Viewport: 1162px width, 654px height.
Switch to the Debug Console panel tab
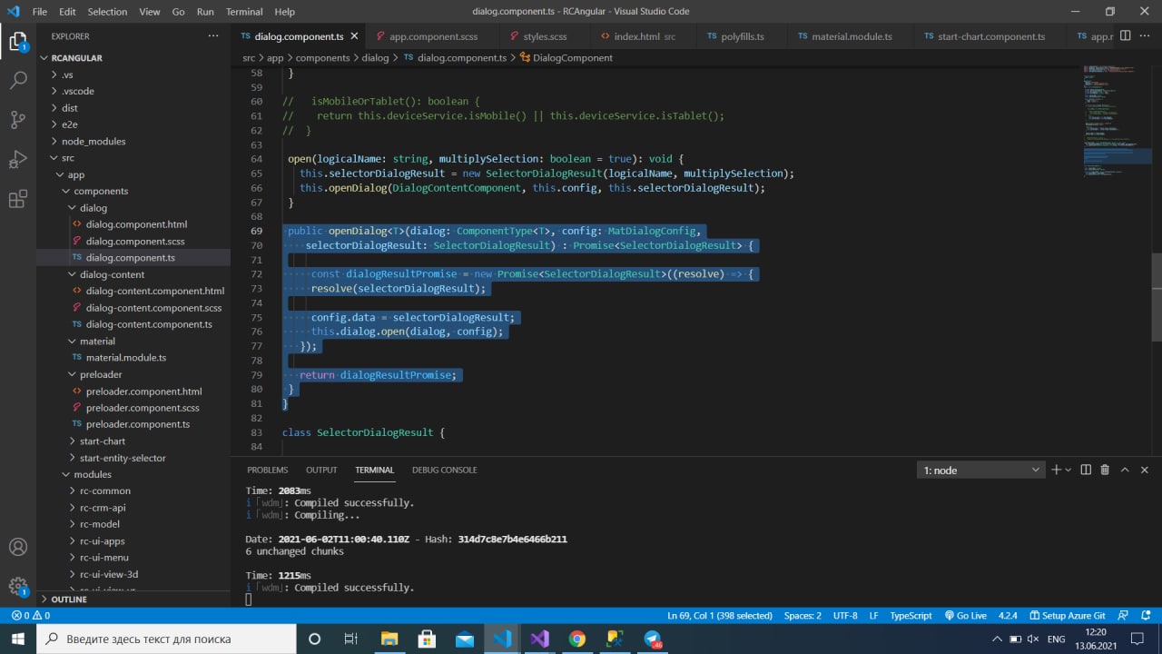point(444,470)
